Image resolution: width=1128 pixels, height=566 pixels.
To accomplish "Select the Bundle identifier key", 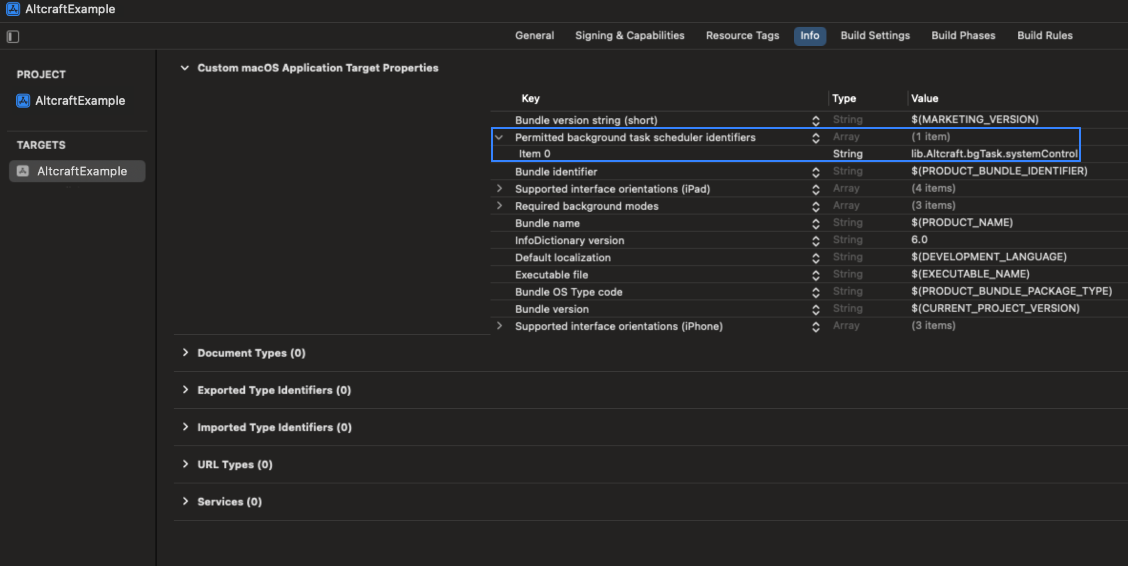I will tap(556, 172).
